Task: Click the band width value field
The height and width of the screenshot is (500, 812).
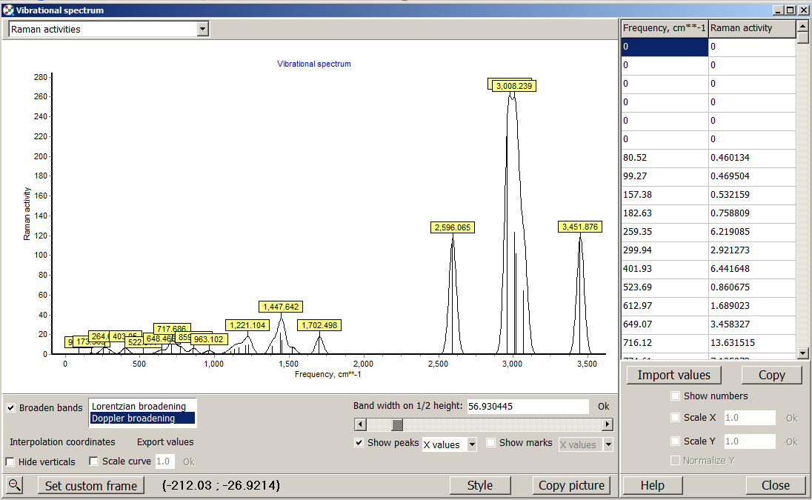Action: coord(528,406)
